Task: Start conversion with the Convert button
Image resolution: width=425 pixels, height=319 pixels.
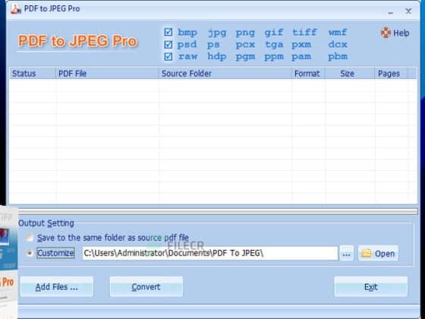Action: pyautogui.click(x=146, y=287)
